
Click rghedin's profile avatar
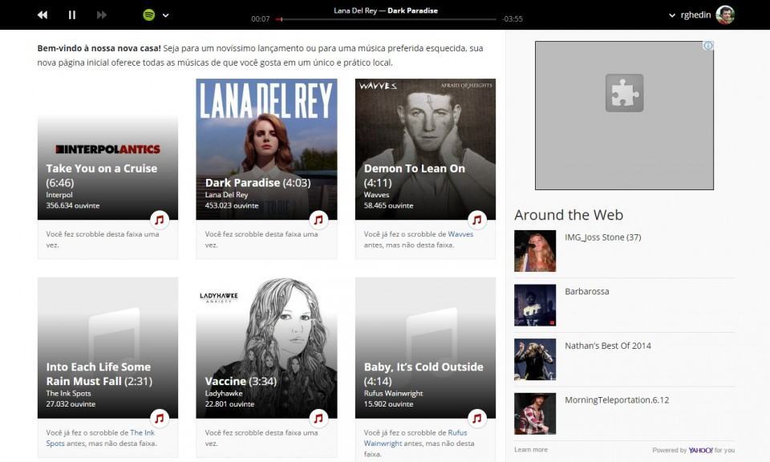point(726,14)
